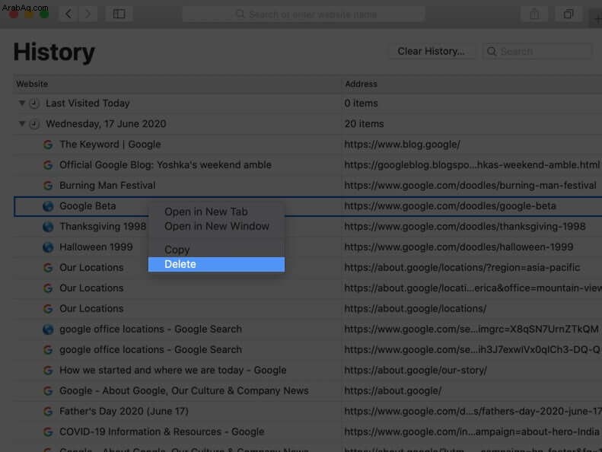The width and height of the screenshot is (602, 452).
Task: Click favicon of https://about.google/ row
Action: click(48, 391)
